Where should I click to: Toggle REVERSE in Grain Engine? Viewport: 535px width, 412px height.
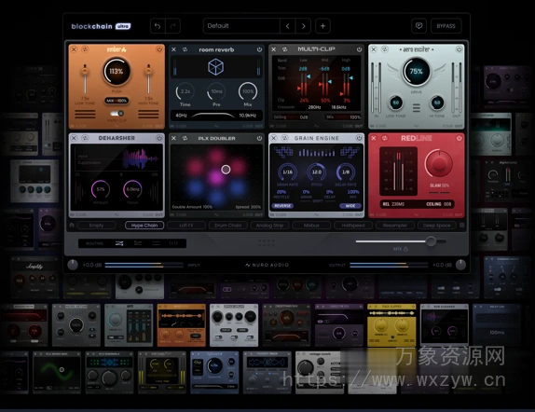click(x=282, y=206)
